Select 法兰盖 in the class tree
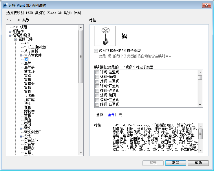 coord(29,67)
